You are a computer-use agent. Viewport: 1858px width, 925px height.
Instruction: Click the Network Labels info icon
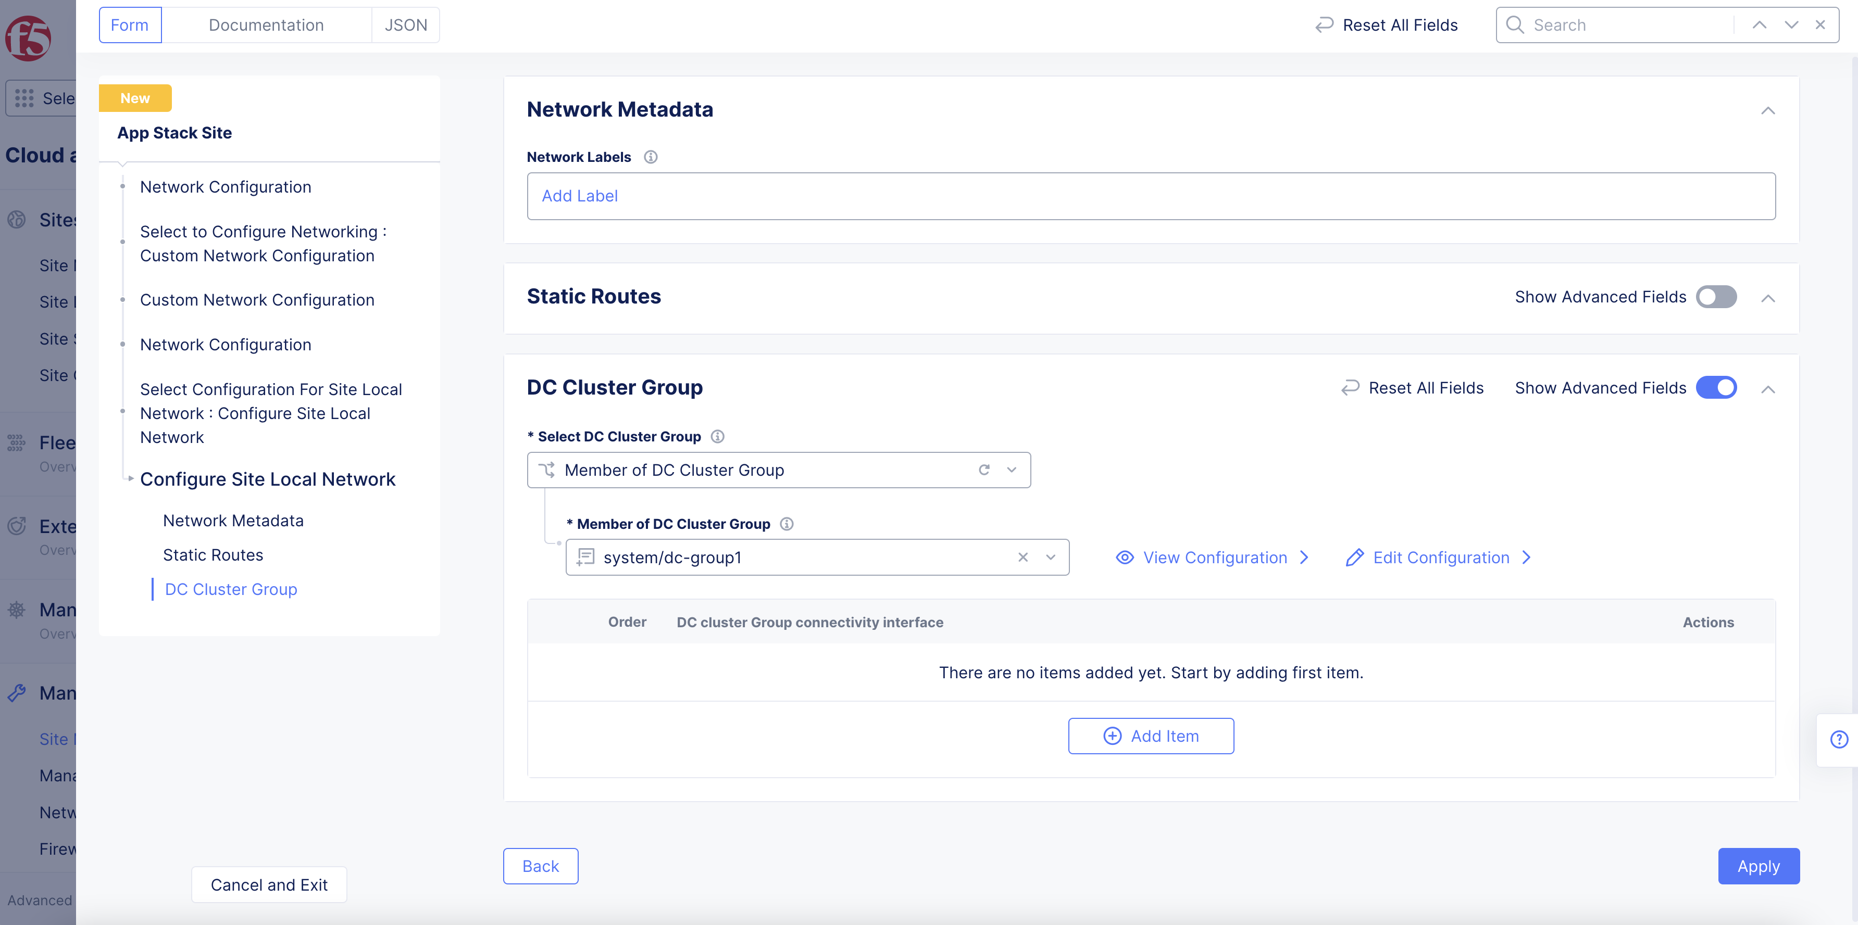(651, 157)
